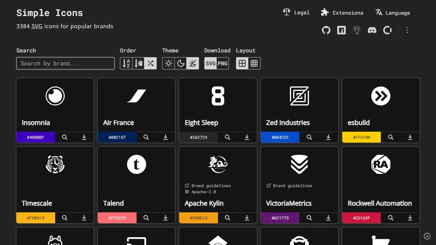Select the search magnifier on the Insomnia card
This screenshot has width=436, height=245.
64,137
